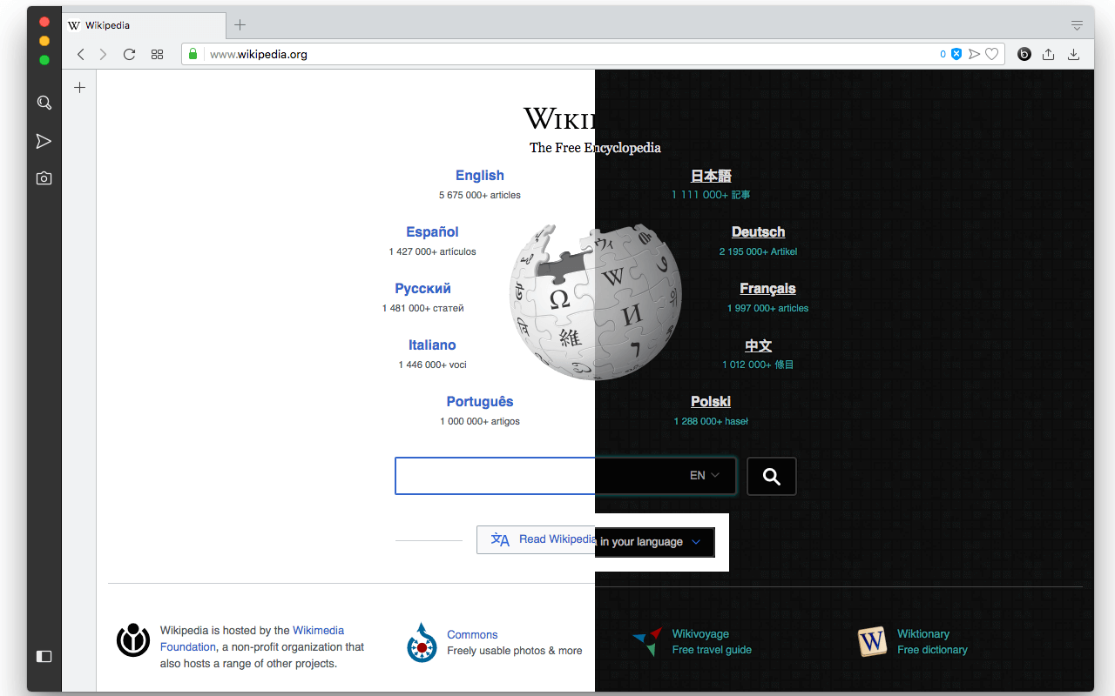Click 'Freely usable photos & more' text

514,651
